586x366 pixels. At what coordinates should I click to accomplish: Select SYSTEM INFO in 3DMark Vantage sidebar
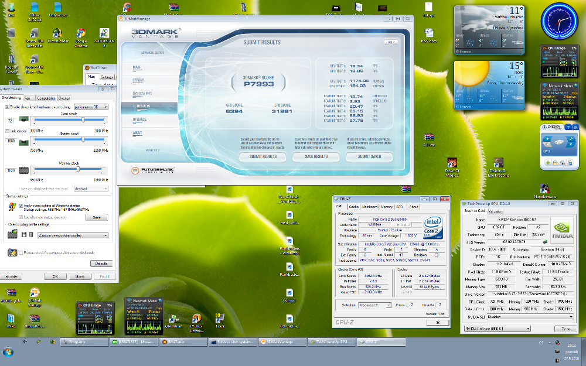pos(142,93)
